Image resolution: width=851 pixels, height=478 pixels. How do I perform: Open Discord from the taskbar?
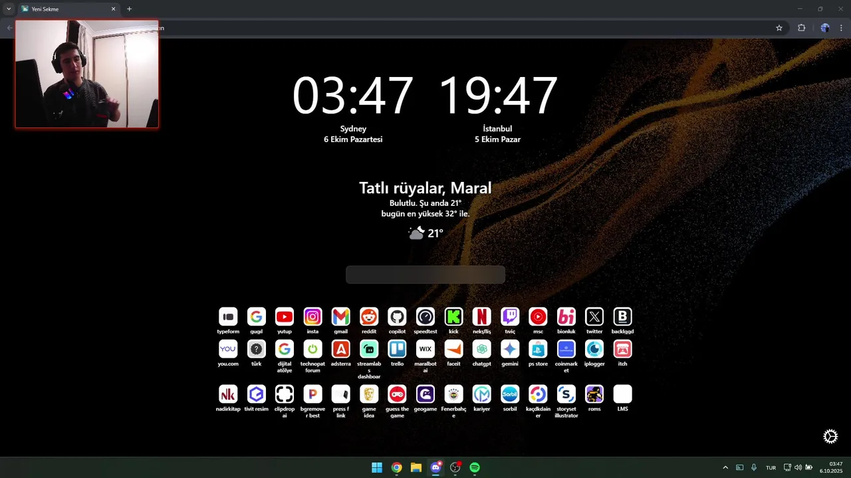(x=435, y=467)
